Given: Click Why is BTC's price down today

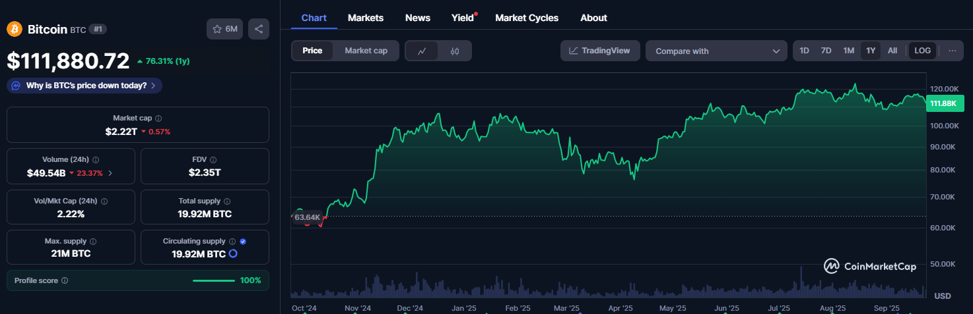Looking at the screenshot, I should pos(84,86).
